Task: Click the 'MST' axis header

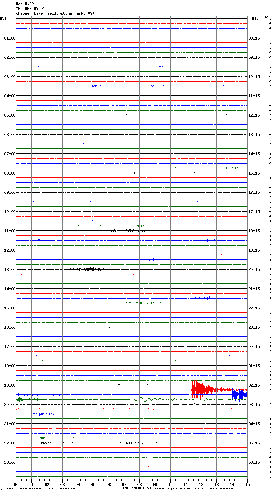Action: point(3,18)
